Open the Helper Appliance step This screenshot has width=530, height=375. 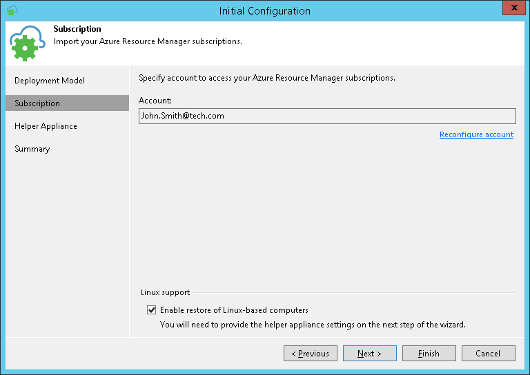click(46, 126)
